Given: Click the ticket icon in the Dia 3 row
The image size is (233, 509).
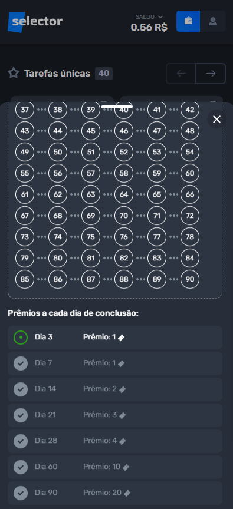Looking at the screenshot, I should tap(121, 338).
